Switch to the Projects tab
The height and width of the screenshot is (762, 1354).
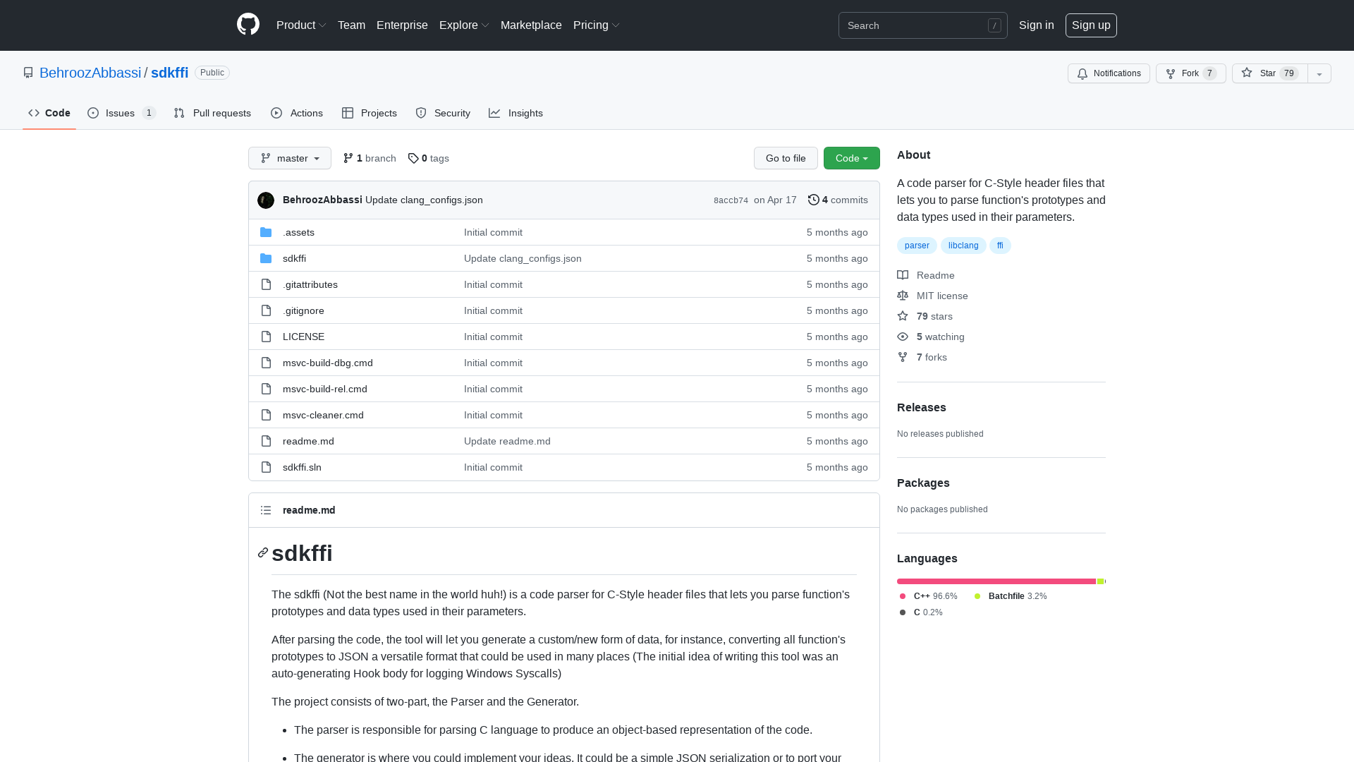[370, 113]
